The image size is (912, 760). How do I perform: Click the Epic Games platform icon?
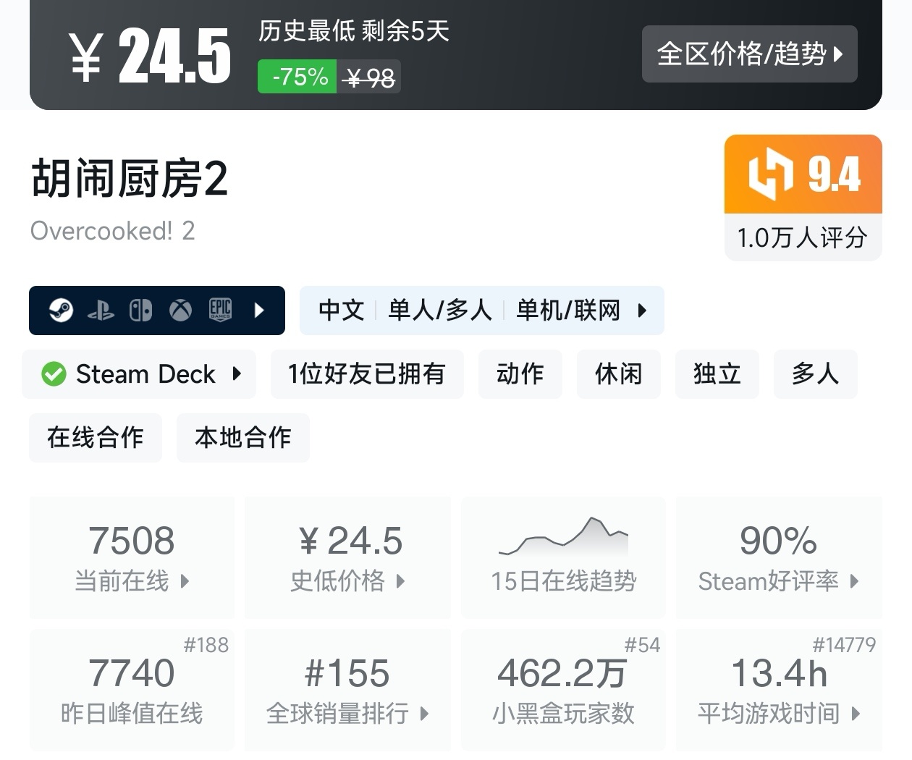tap(220, 310)
